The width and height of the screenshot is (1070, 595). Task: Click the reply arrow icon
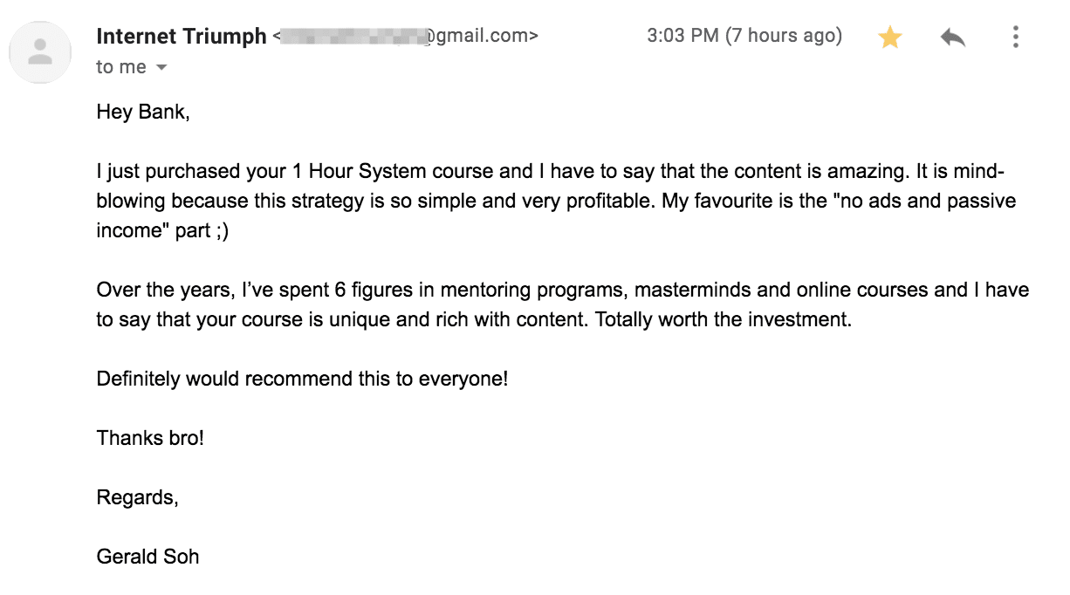click(952, 38)
